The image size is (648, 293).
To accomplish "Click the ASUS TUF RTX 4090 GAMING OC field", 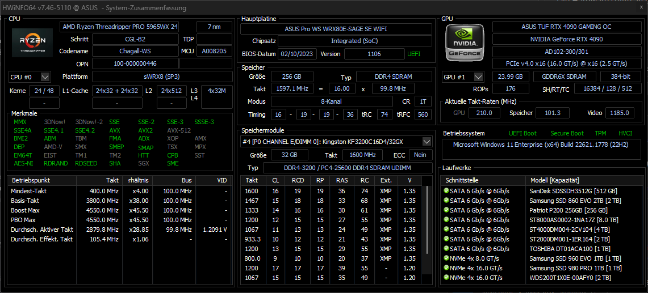I will click(566, 27).
